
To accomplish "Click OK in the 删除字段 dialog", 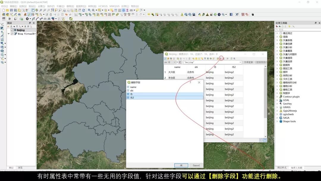I will pyautogui.click(x=181, y=166).
